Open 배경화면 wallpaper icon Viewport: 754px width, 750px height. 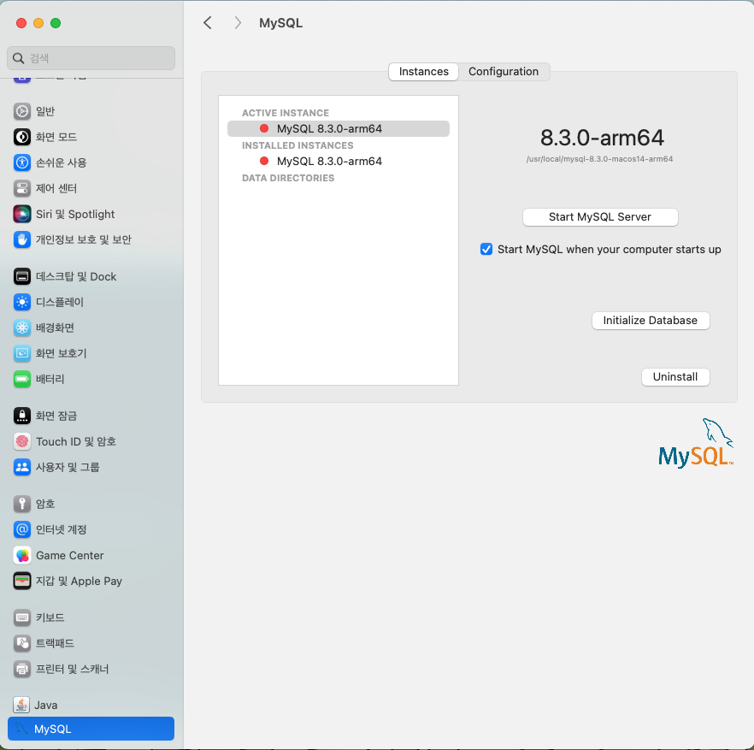click(x=21, y=328)
